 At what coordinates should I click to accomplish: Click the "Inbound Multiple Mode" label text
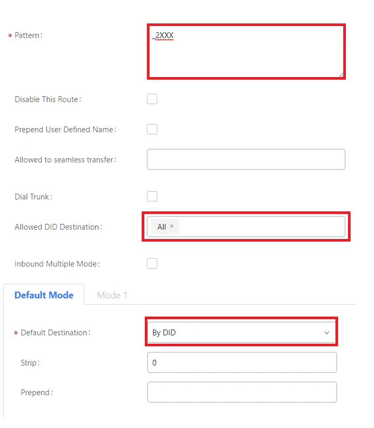(x=56, y=264)
